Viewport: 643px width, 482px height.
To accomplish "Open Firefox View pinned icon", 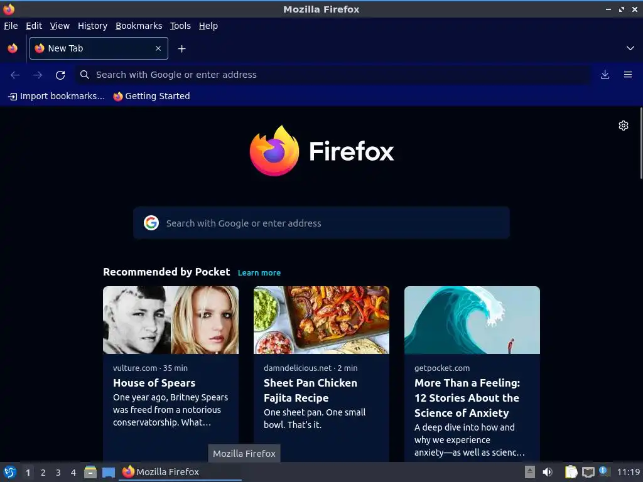I will click(13, 48).
